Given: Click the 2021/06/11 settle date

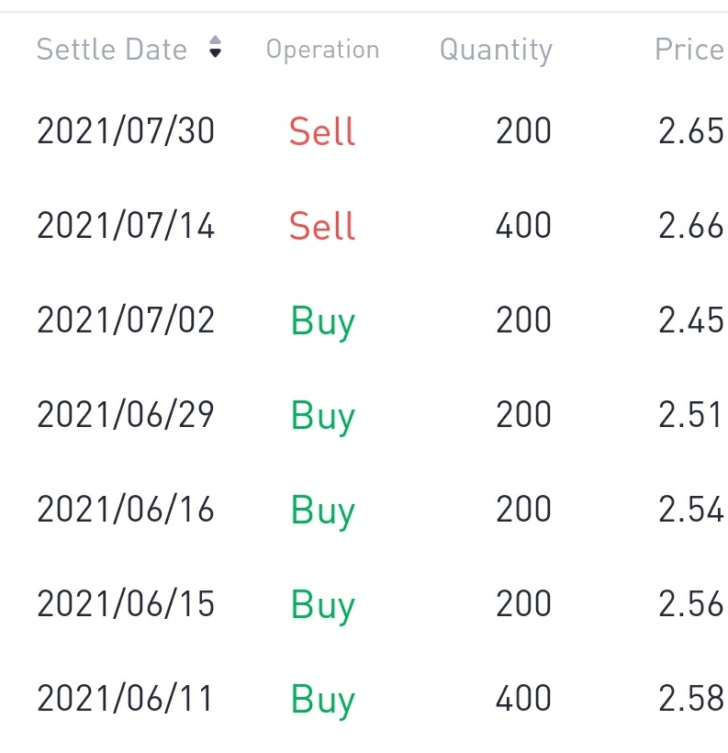Looking at the screenshot, I should coord(126,699).
